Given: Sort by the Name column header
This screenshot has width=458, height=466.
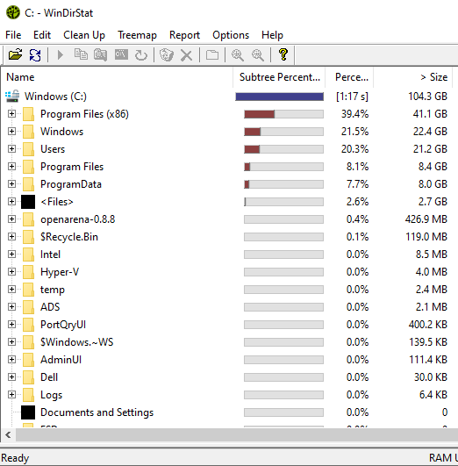Looking at the screenshot, I should pyautogui.click(x=117, y=77).
